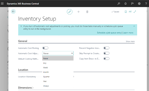The height and width of the screenshot is (91, 149).
Task: Click the flag icon in top bar
Action: click(132, 4)
